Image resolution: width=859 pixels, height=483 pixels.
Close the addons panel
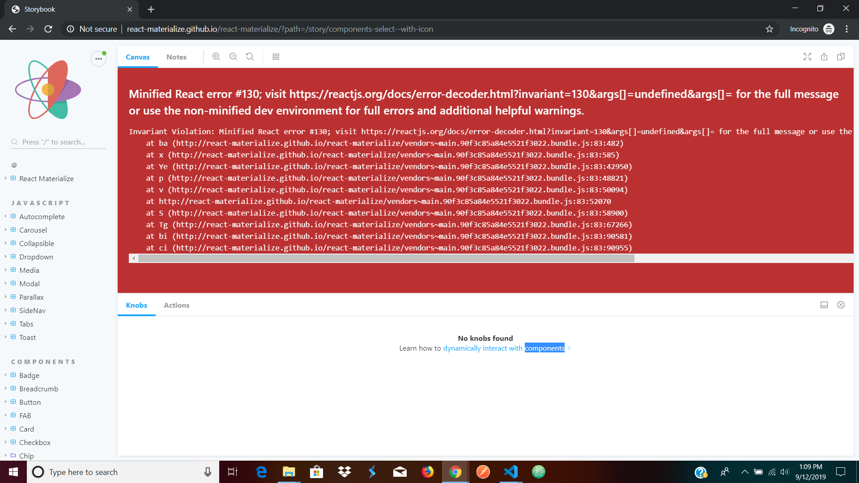[841, 305]
